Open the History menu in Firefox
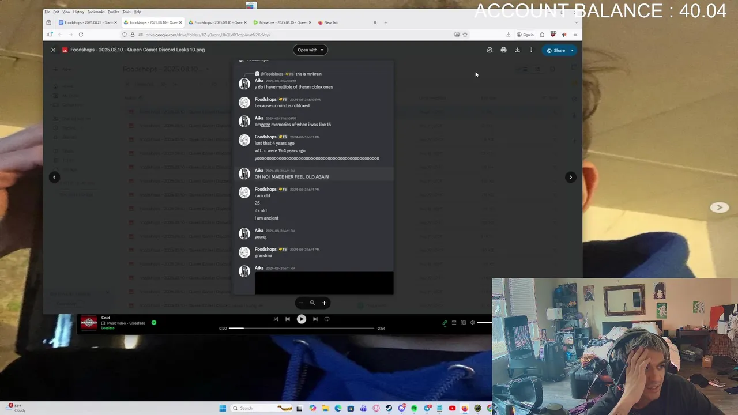738x415 pixels. [x=78, y=12]
